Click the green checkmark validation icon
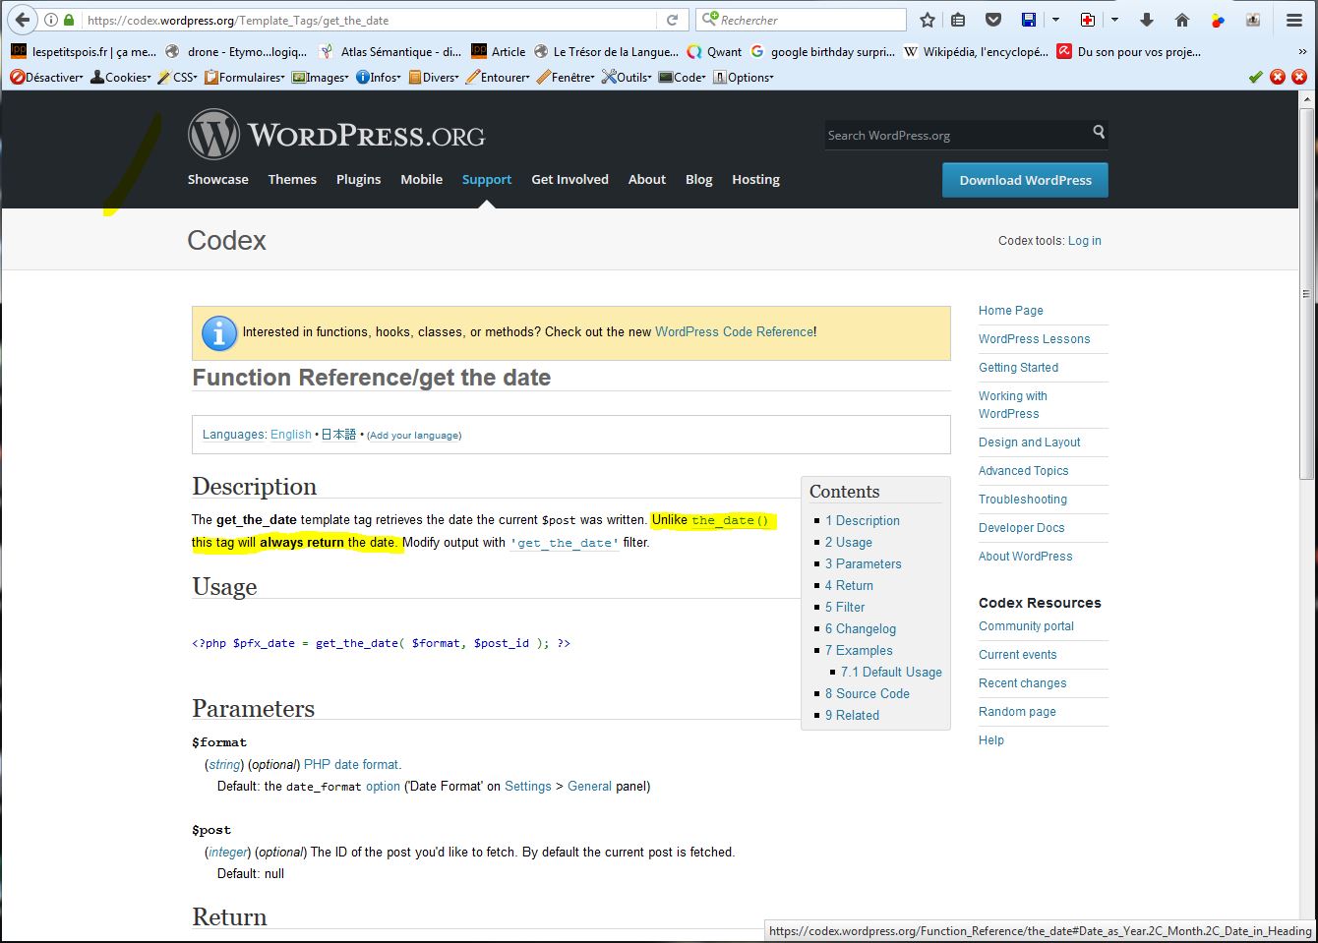The image size is (1318, 943). [1255, 77]
